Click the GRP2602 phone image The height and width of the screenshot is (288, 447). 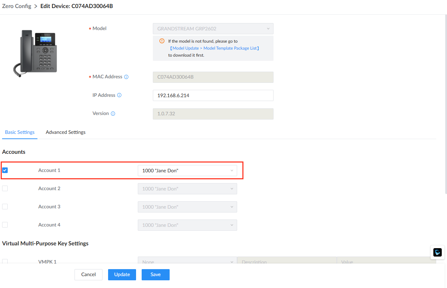click(x=35, y=53)
